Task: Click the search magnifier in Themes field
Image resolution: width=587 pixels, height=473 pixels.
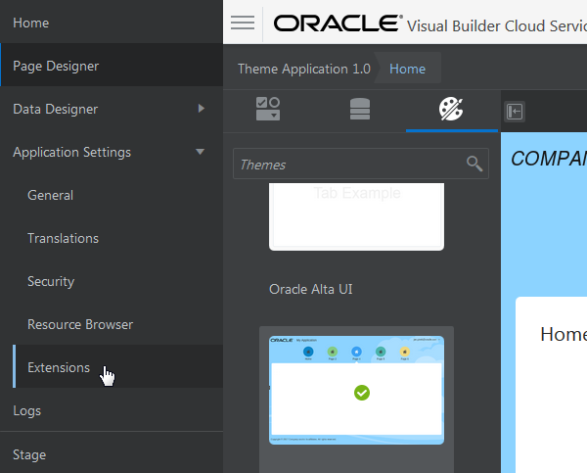Action: click(474, 164)
